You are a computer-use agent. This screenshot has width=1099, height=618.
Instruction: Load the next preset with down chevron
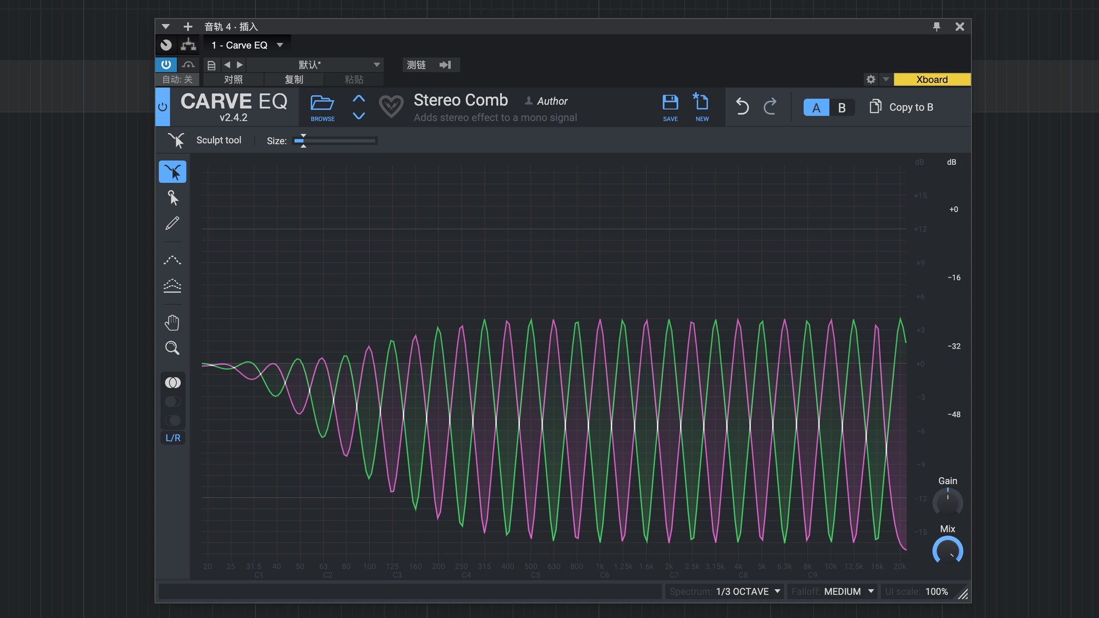[x=359, y=116]
